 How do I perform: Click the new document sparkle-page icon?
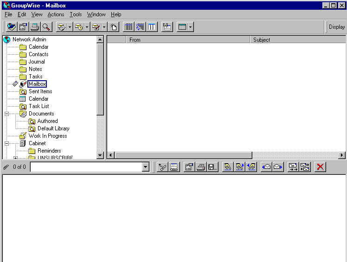pos(114,27)
